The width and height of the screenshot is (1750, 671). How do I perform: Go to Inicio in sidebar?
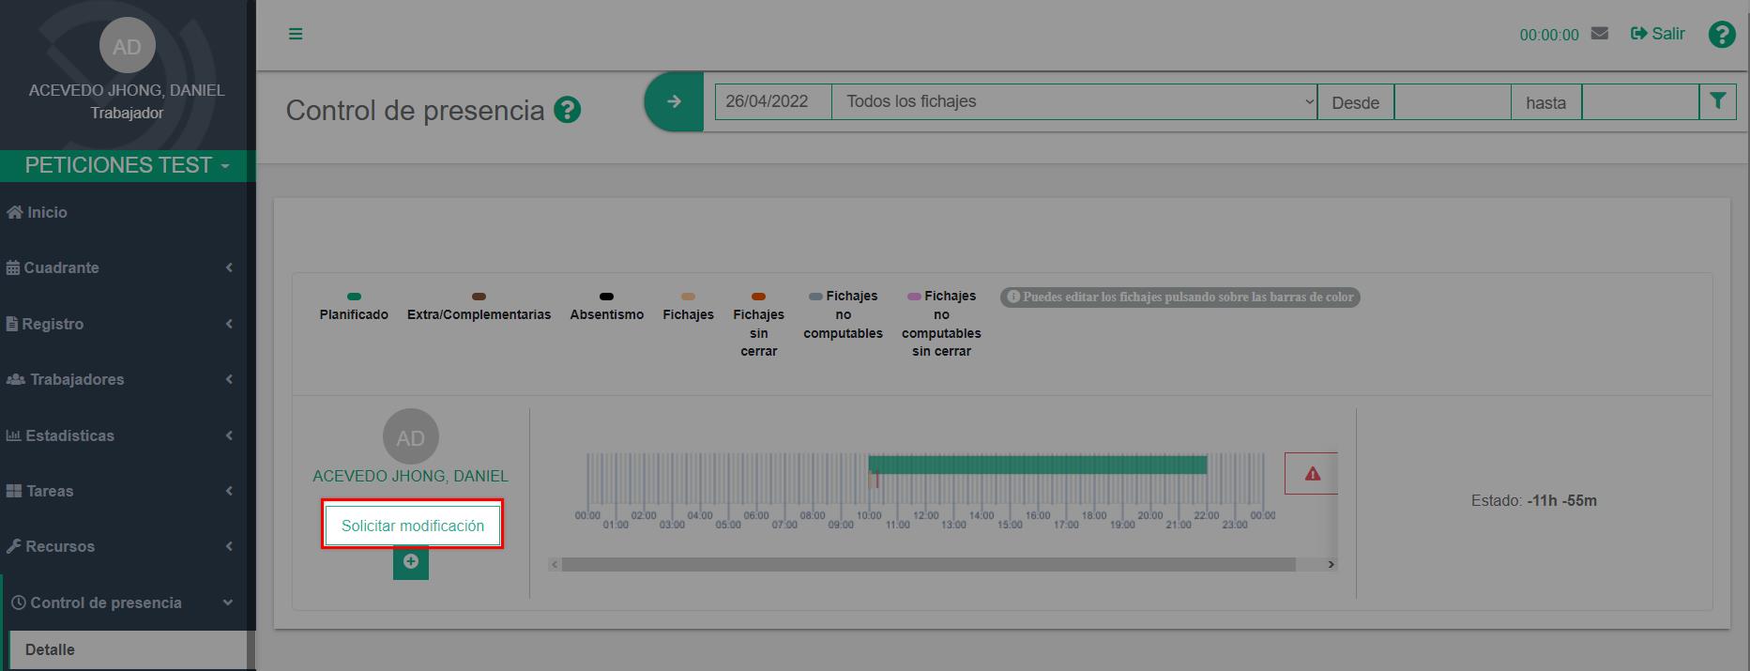coord(47,212)
